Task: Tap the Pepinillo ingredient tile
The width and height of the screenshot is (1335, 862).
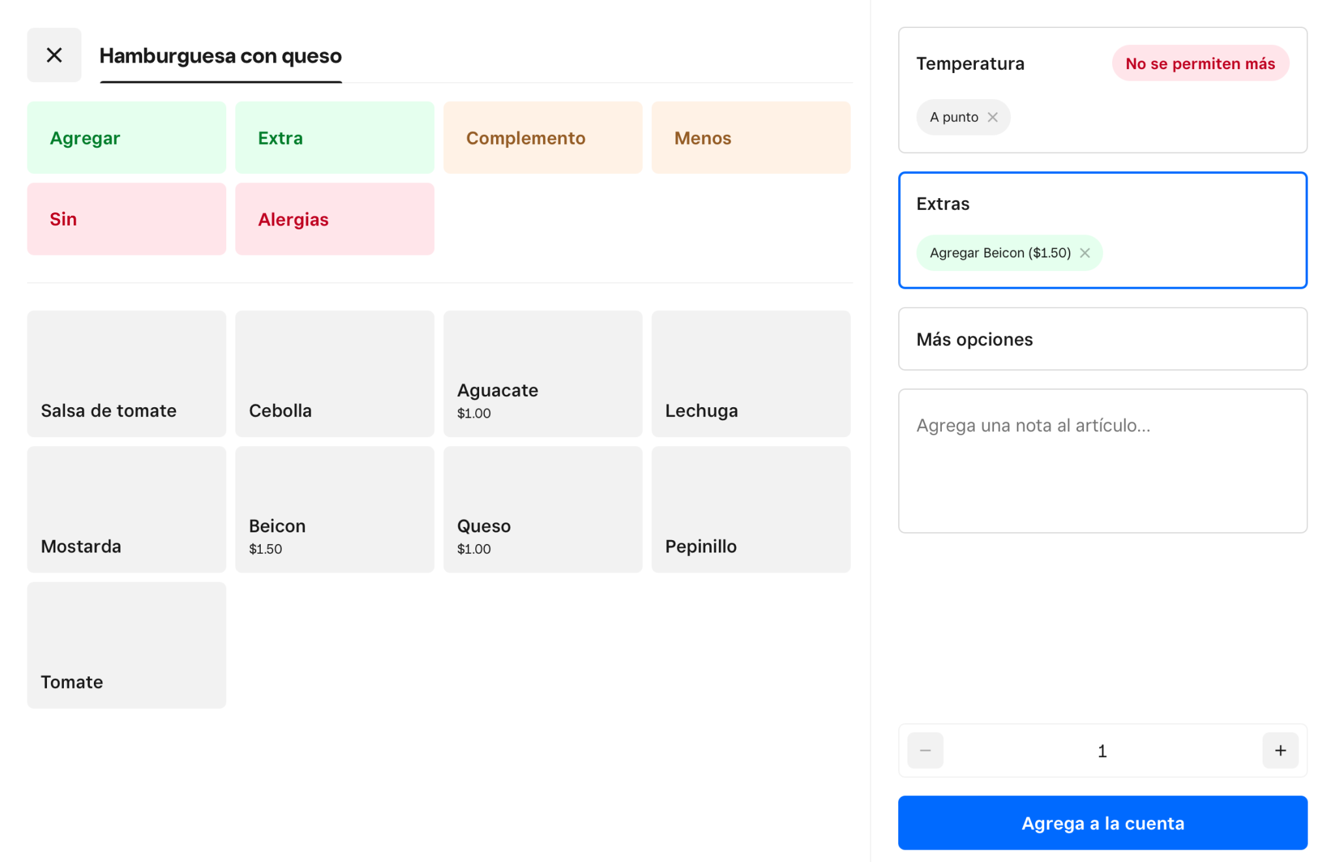Action: pyautogui.click(x=750, y=510)
